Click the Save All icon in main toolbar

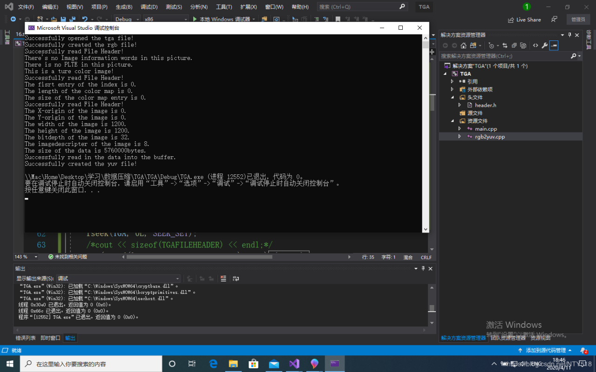tap(72, 19)
